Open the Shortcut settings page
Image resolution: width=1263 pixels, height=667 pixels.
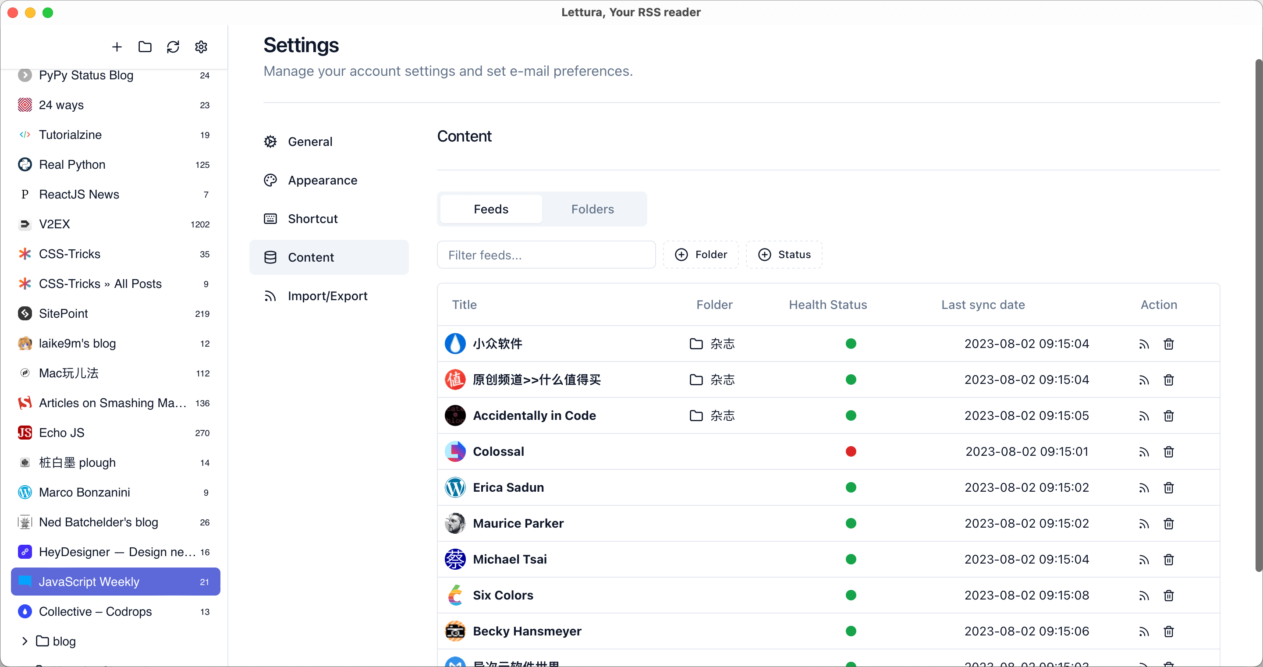[312, 219]
